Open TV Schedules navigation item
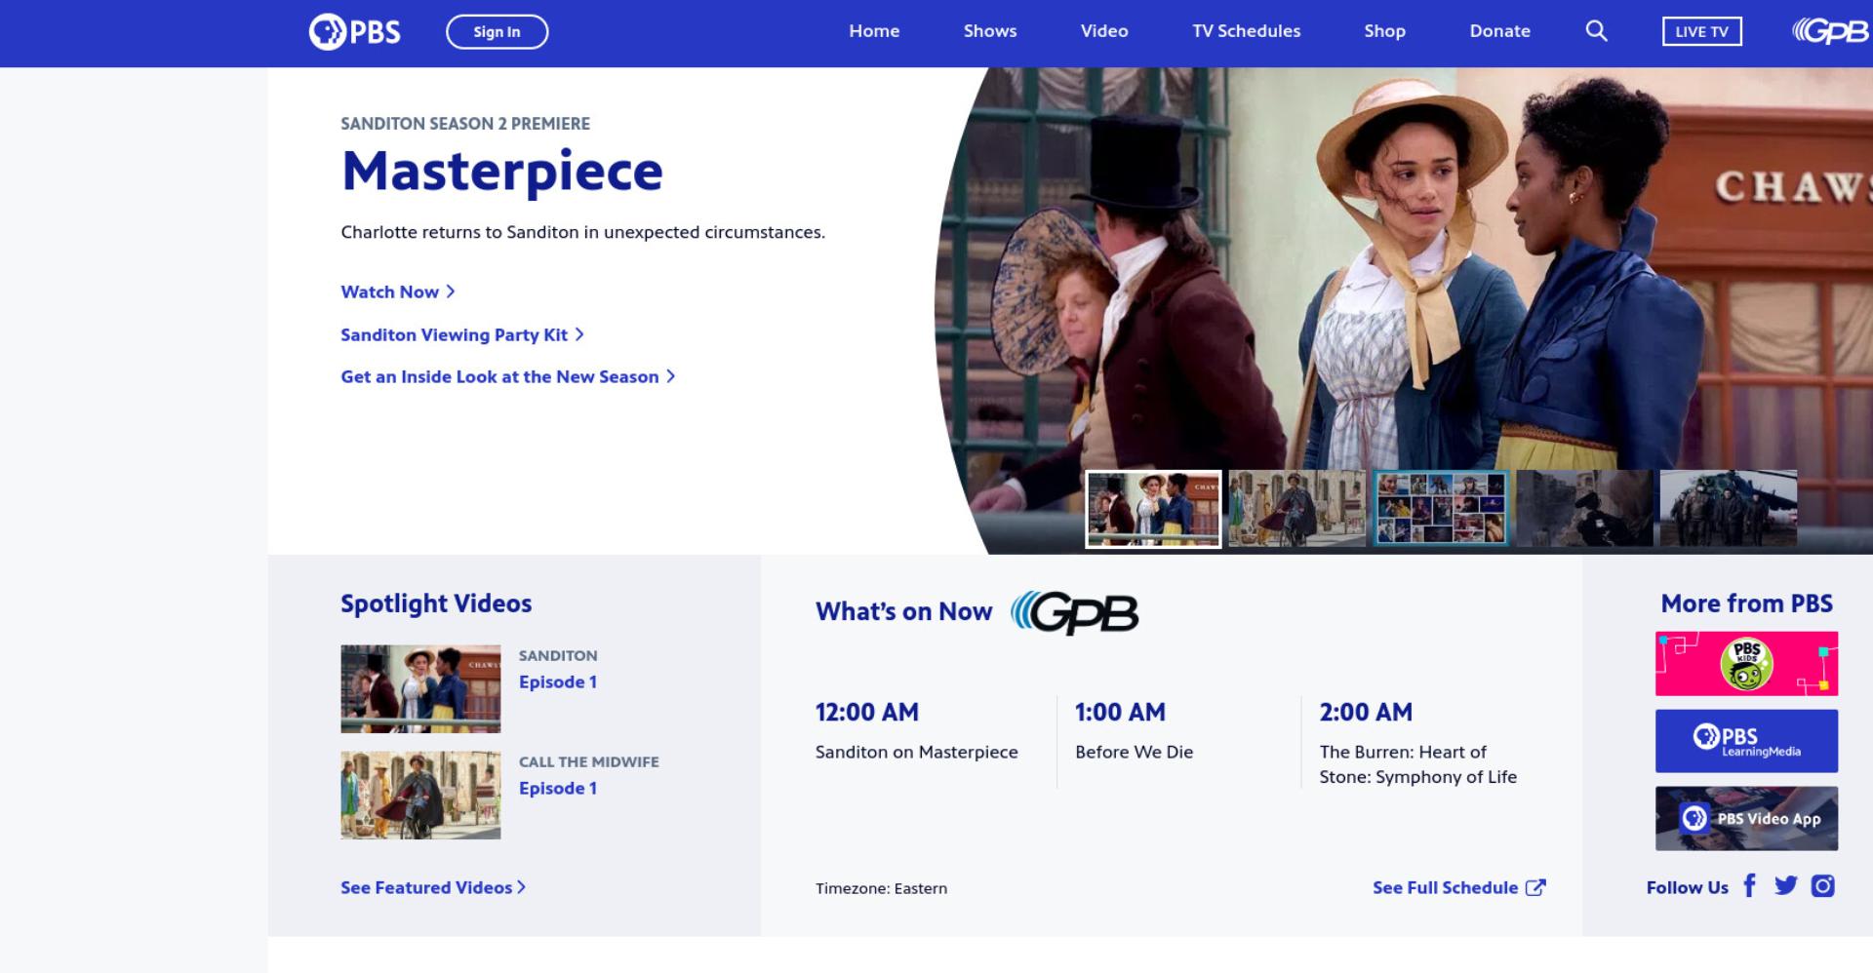The height and width of the screenshot is (973, 1873). (x=1246, y=31)
